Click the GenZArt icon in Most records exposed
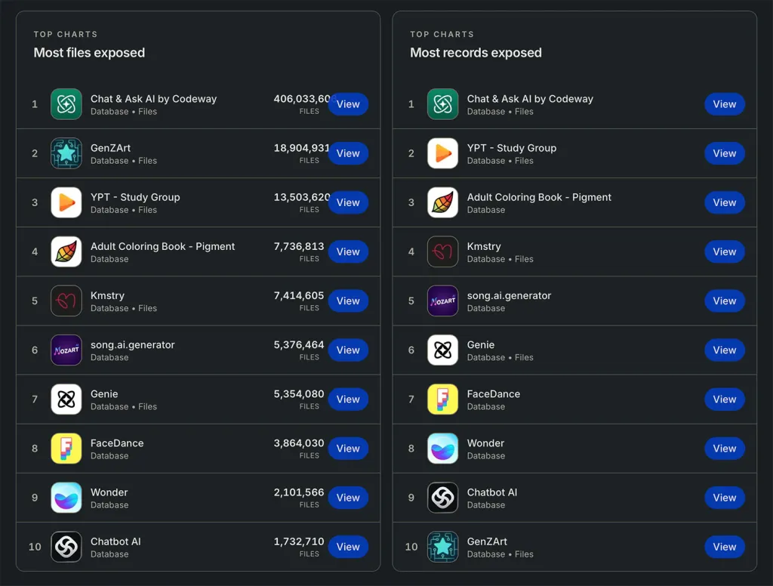The height and width of the screenshot is (586, 773). (442, 546)
